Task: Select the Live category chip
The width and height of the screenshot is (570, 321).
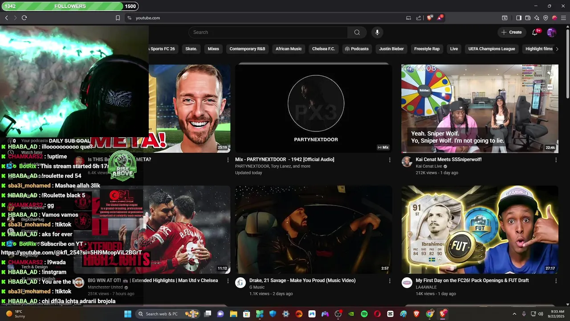Action: (454, 49)
